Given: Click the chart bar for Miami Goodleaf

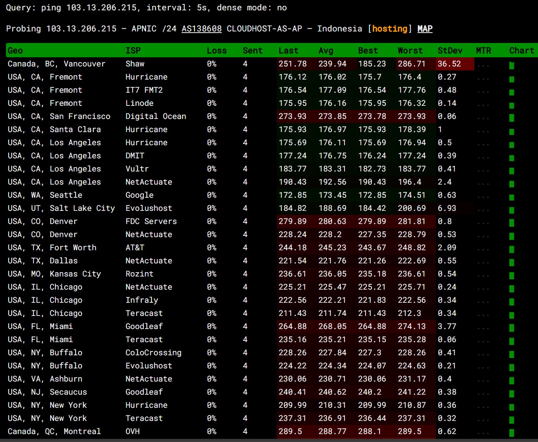Looking at the screenshot, I should point(512,328).
